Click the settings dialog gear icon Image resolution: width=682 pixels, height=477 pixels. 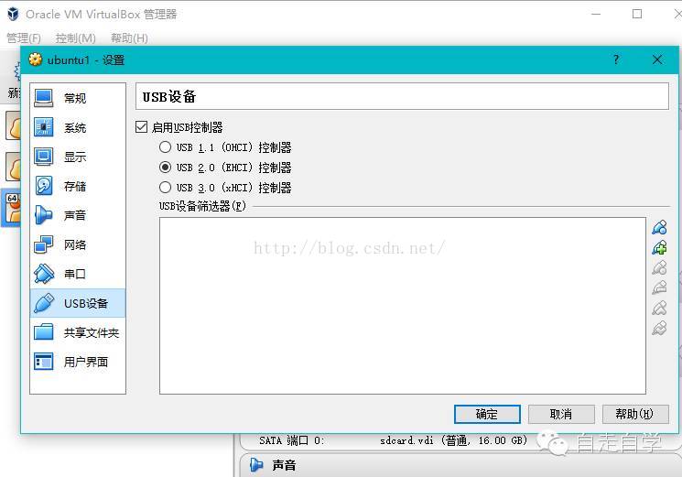(x=35, y=60)
